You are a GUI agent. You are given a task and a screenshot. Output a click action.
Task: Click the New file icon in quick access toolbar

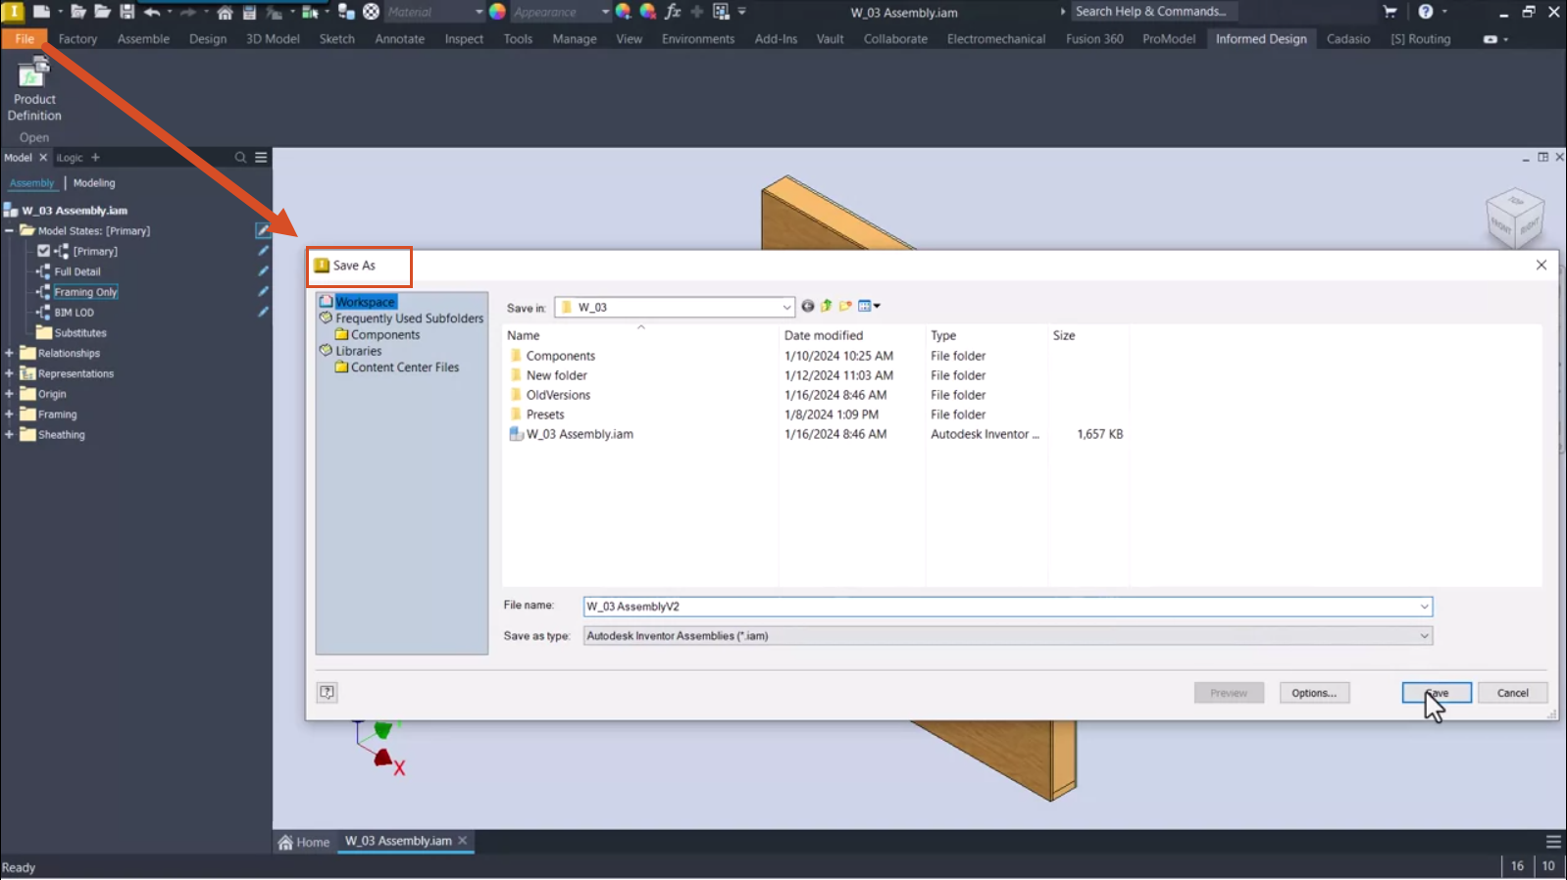click(x=41, y=12)
